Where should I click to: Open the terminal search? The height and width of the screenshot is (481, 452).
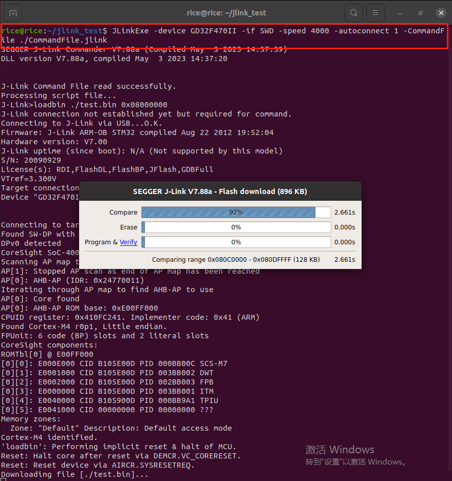click(353, 13)
